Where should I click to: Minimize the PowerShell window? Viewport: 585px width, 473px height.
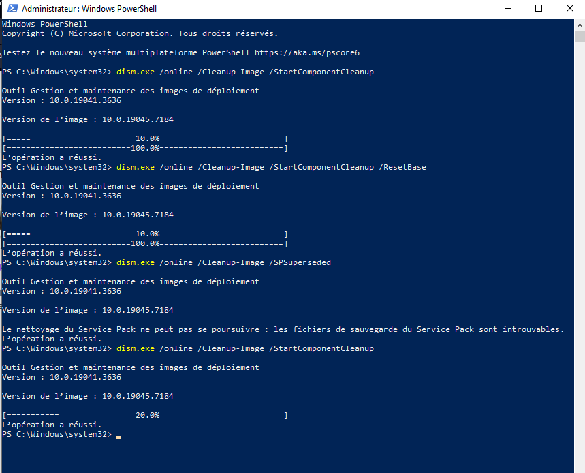pos(508,8)
